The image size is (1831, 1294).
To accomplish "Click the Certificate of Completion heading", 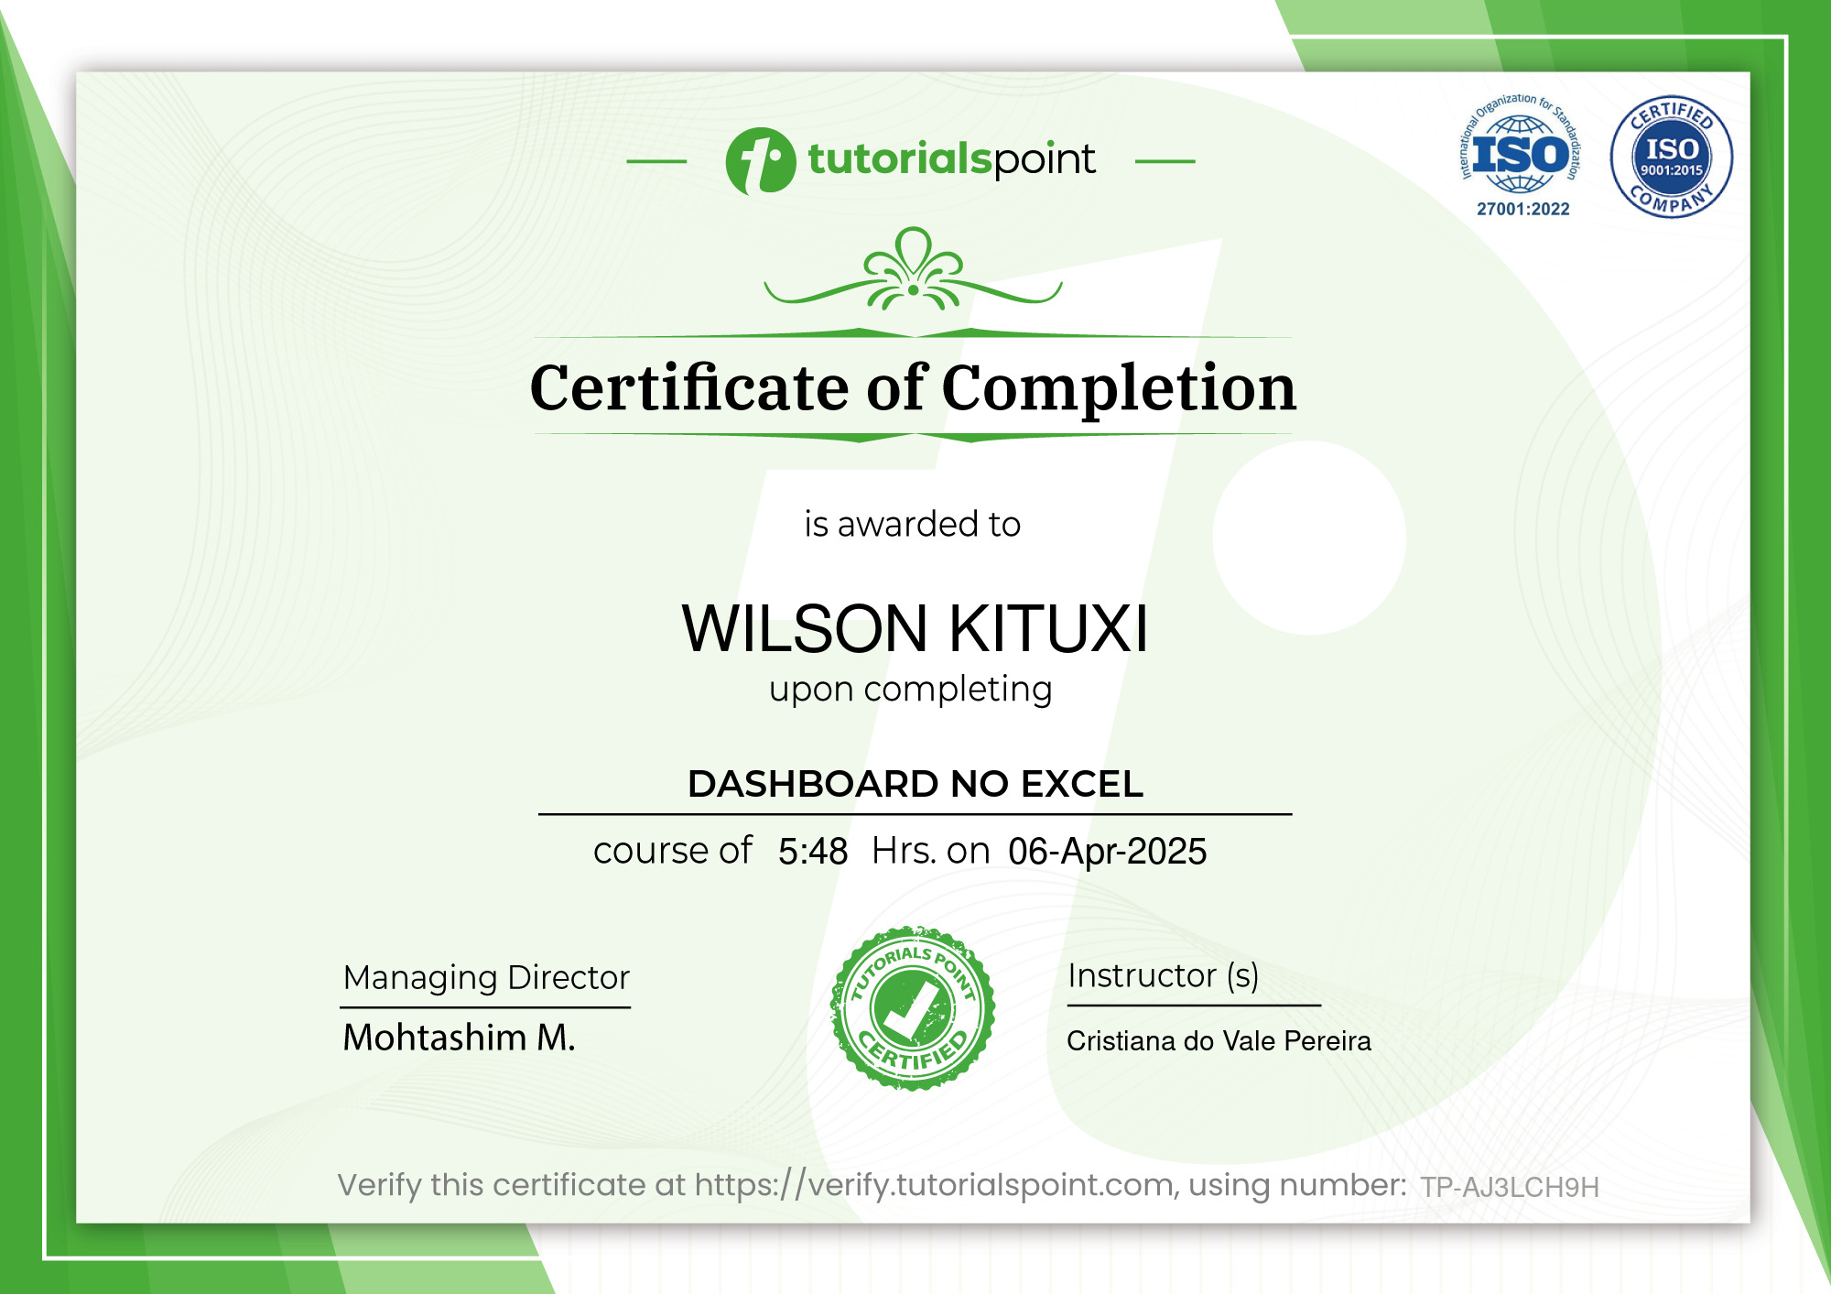I will 913,388.
